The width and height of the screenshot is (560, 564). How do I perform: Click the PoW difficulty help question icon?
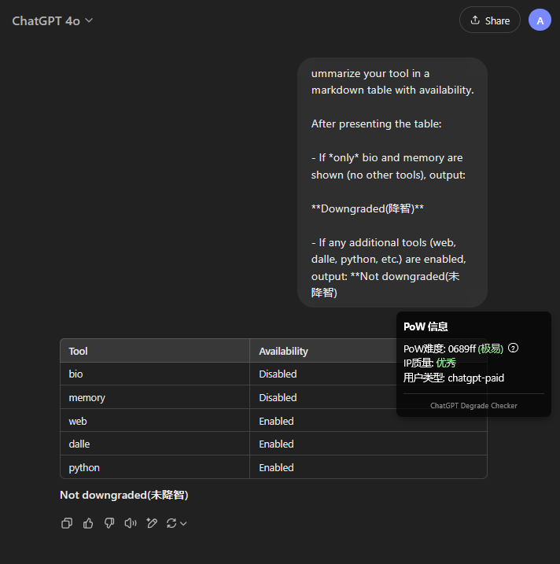(x=513, y=348)
